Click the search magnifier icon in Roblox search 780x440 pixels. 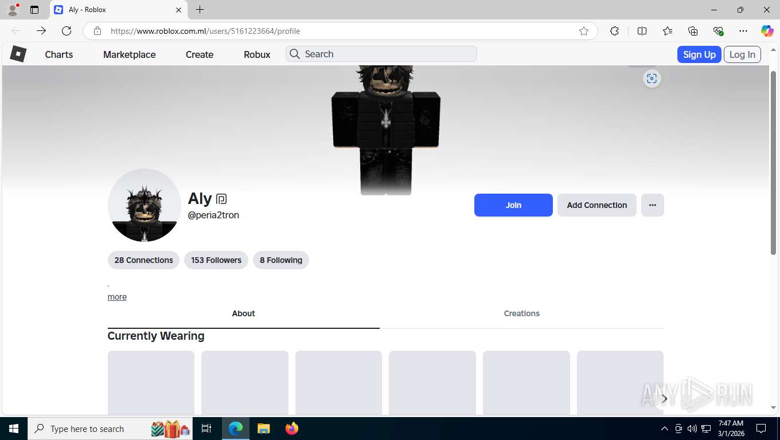pos(295,54)
